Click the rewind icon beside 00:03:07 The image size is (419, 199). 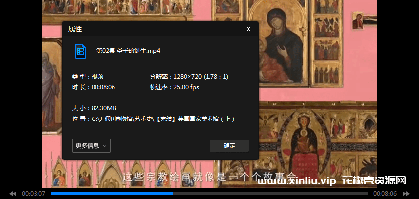click(x=13, y=194)
